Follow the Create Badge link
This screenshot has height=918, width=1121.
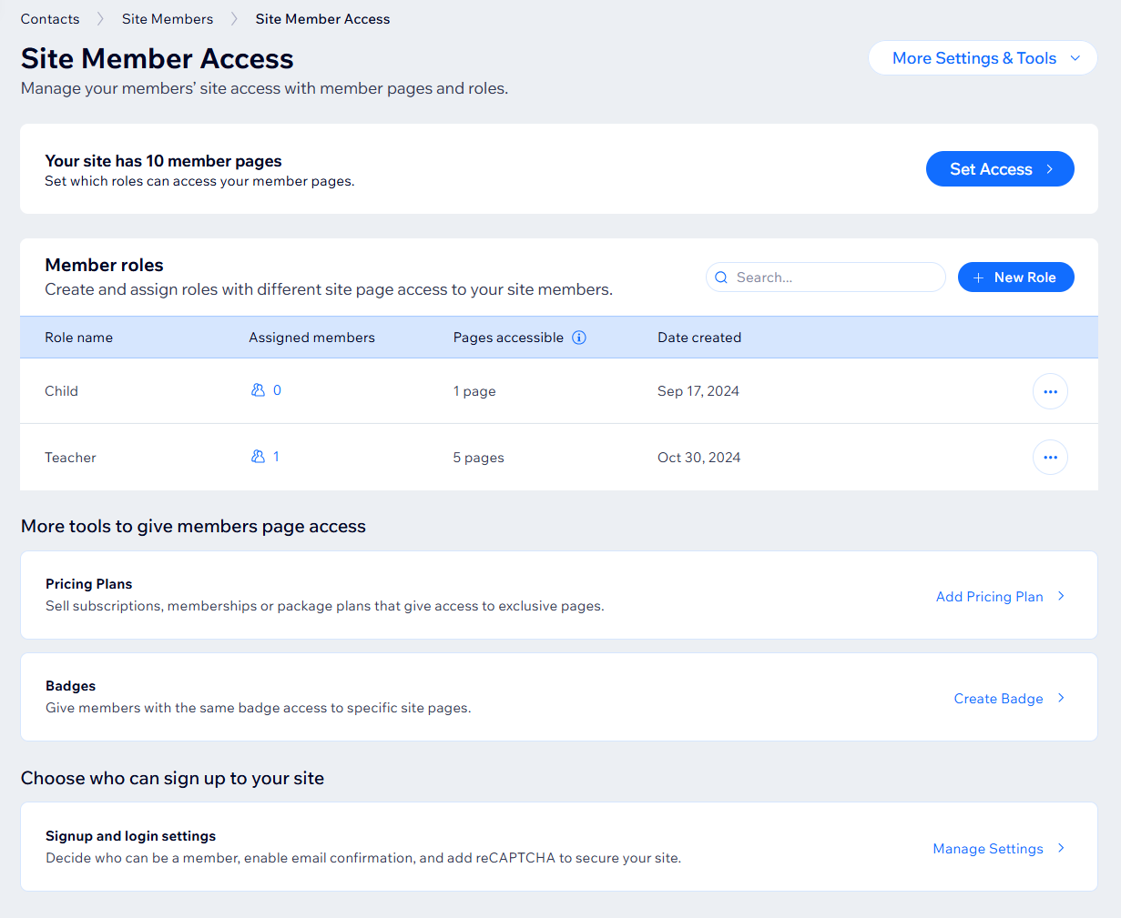pyautogui.click(x=998, y=699)
